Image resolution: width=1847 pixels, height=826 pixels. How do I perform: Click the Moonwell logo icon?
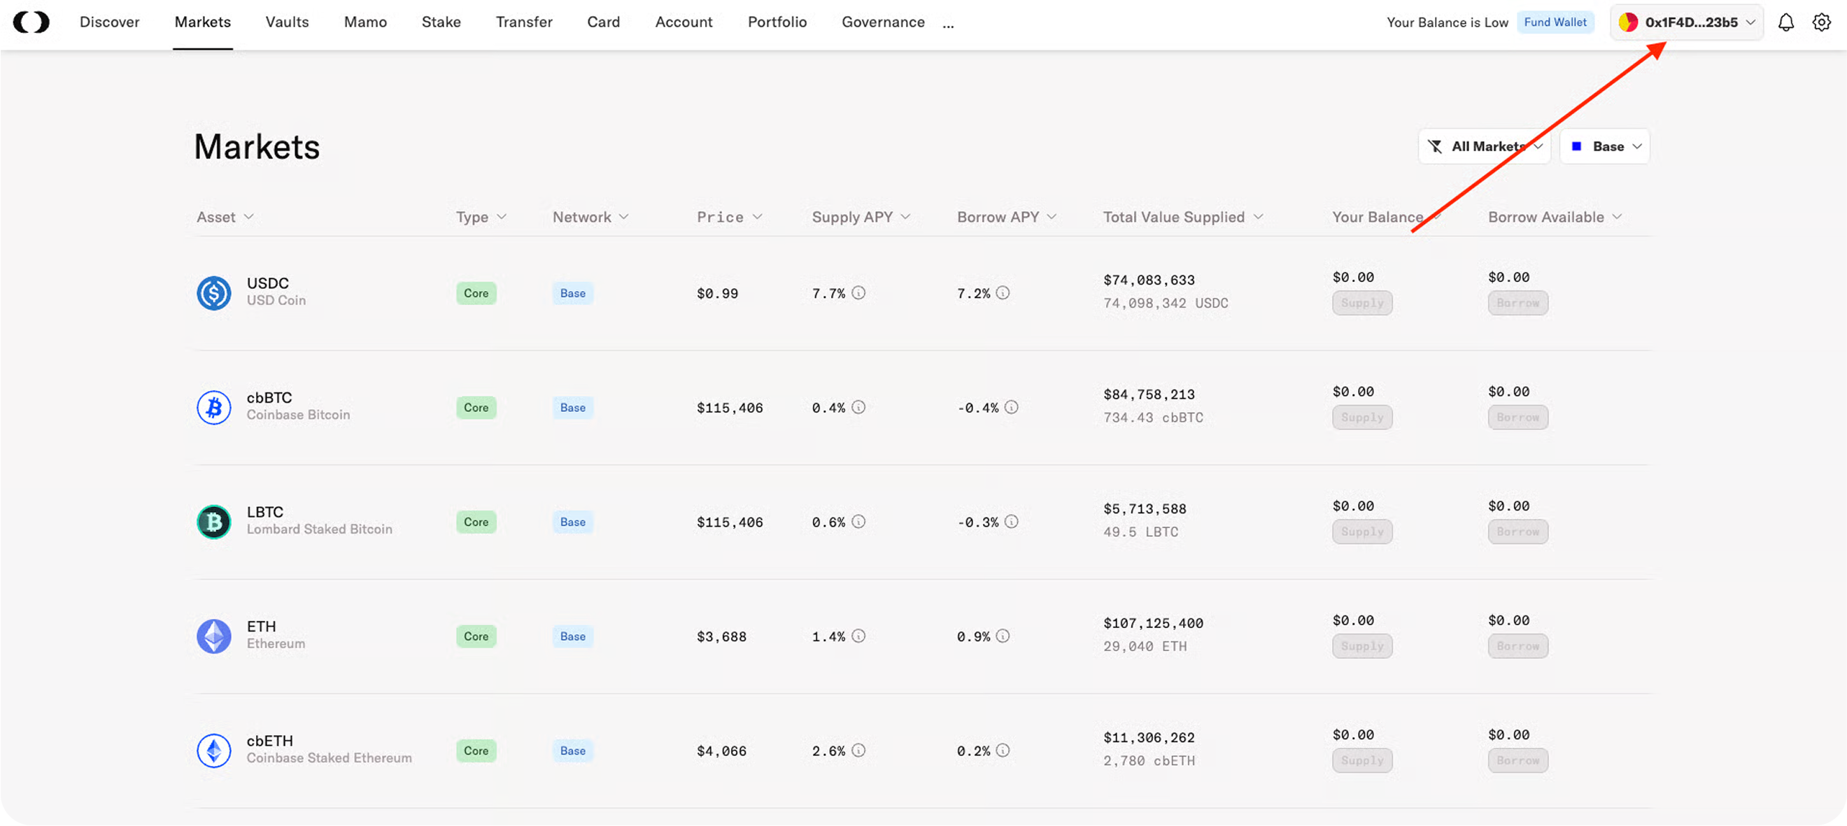(x=31, y=22)
